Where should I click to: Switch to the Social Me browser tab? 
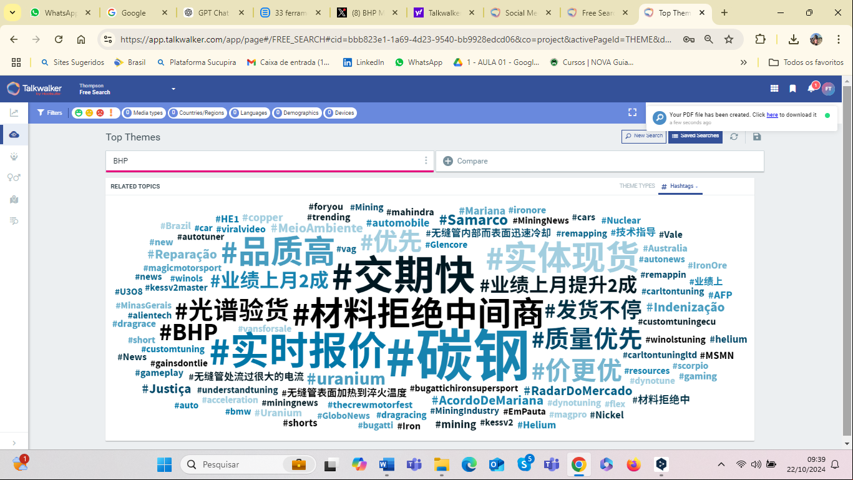click(521, 12)
